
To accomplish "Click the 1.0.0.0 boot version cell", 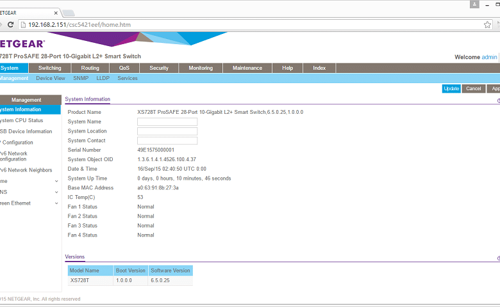I will pyautogui.click(x=131, y=280).
